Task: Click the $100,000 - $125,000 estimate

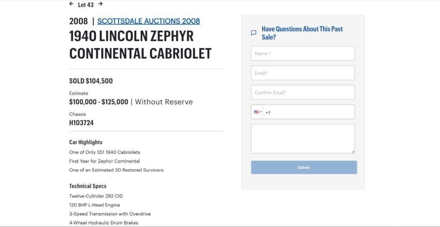Action: pos(99,102)
